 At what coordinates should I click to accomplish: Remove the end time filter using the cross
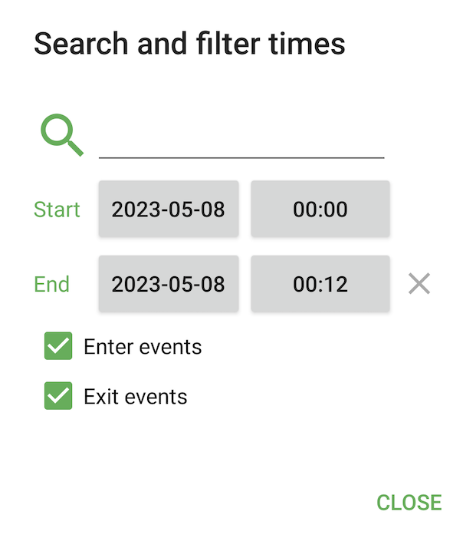[x=419, y=284]
